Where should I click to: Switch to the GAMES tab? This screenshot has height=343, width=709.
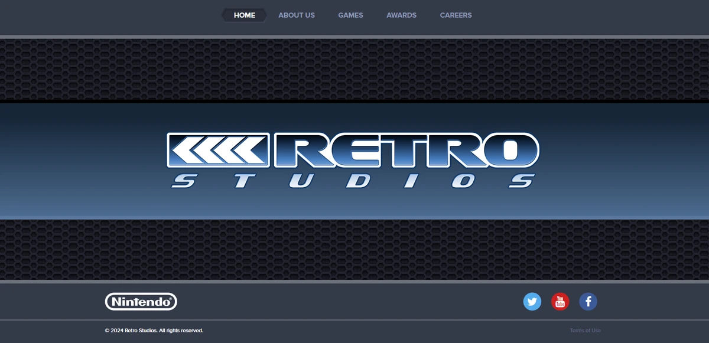[x=350, y=15]
